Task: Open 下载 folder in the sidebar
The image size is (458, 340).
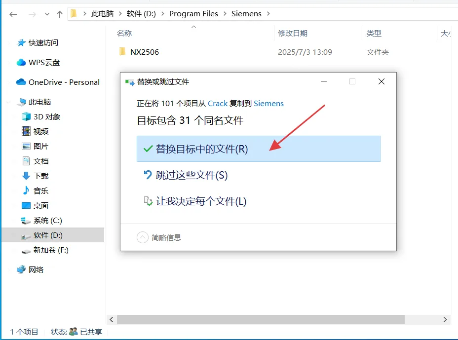Action: (x=41, y=176)
